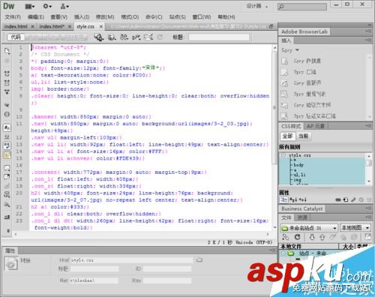Collapse the style.css node in the rules tree
Screen dimensions: 375x297
(283, 155)
